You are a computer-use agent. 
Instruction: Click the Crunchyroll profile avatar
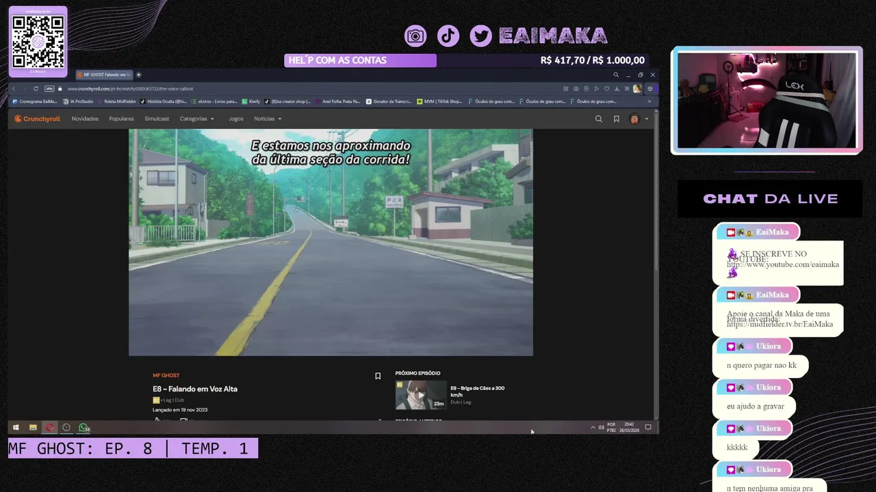pyautogui.click(x=634, y=119)
